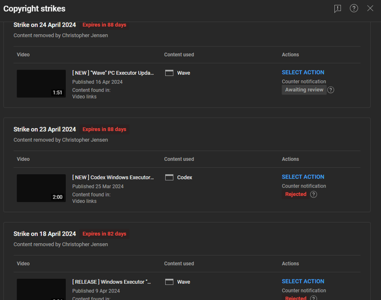
Task: Click 'Video links' under Wave PC Executor video
Action: click(84, 96)
